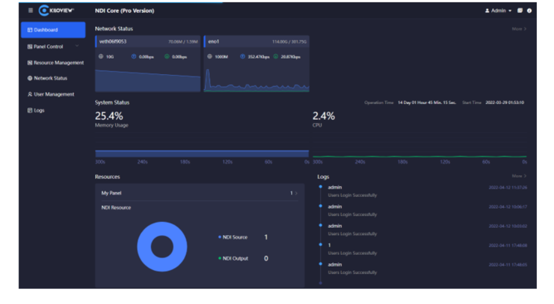Click the NDI Core (Pro Version) title
Screen dimensions: 554x304
[x=124, y=11]
